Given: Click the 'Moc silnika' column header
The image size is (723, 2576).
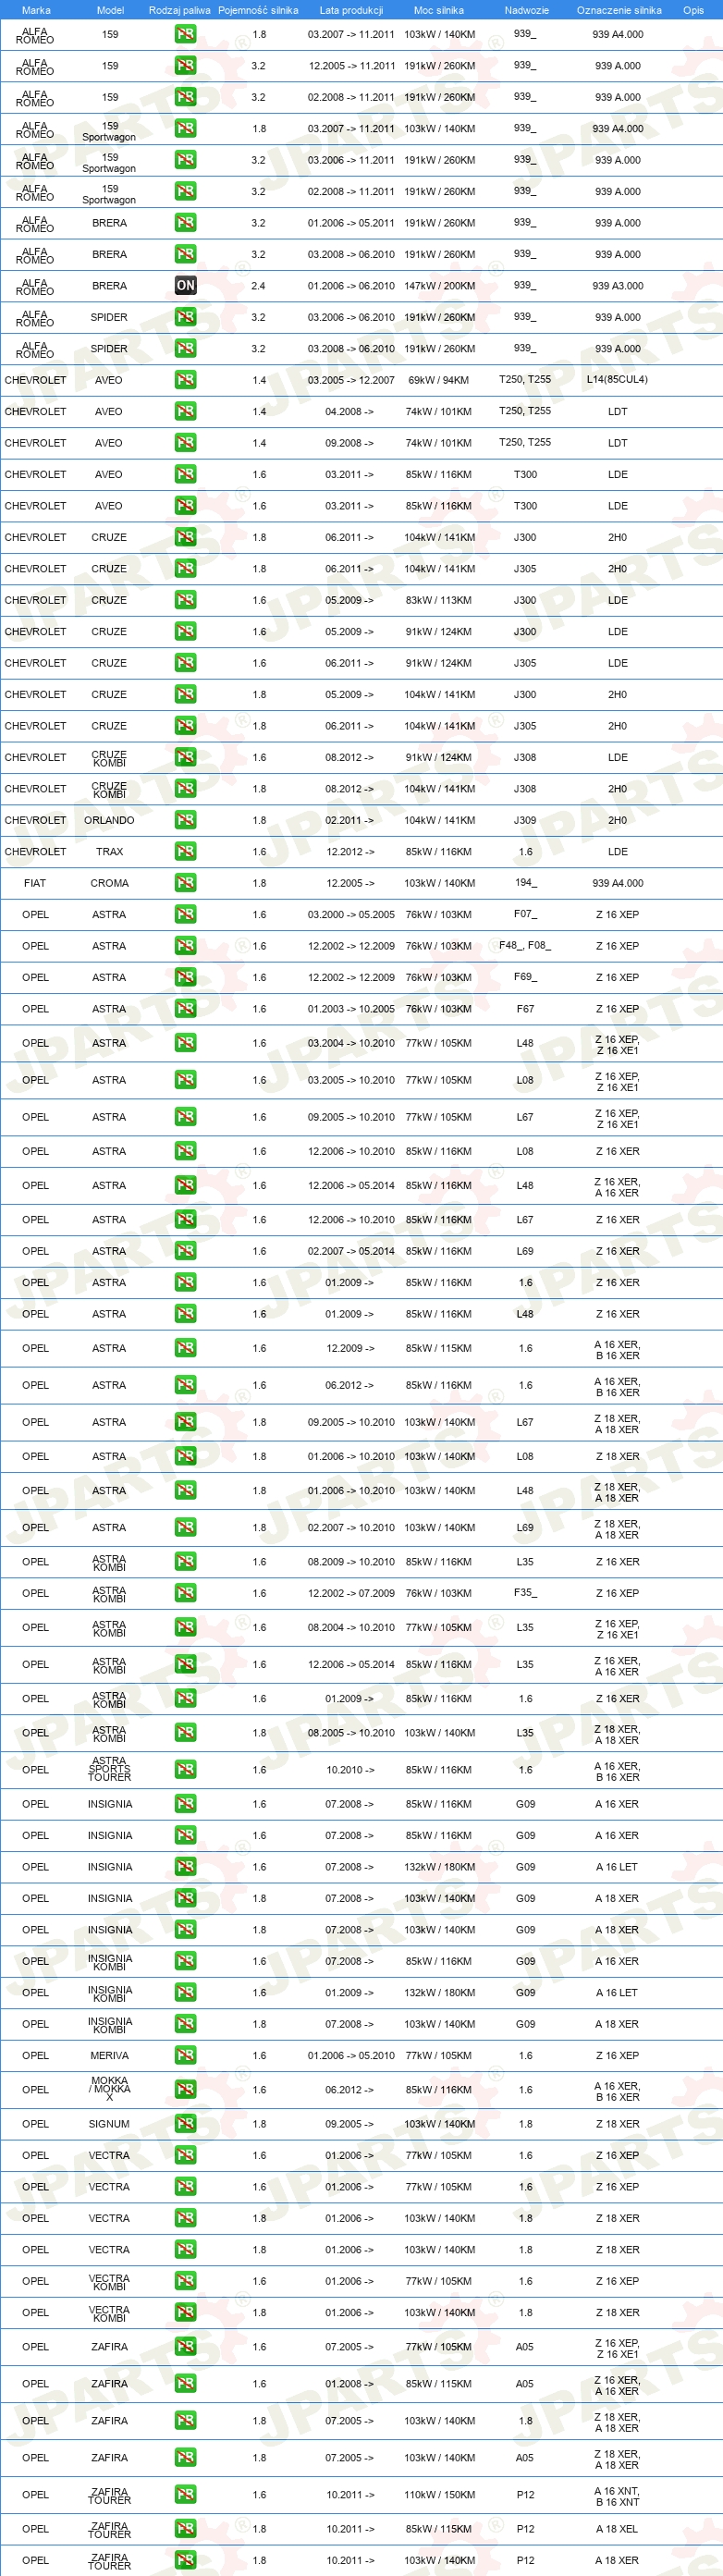Looking at the screenshot, I should pyautogui.click(x=439, y=10).
